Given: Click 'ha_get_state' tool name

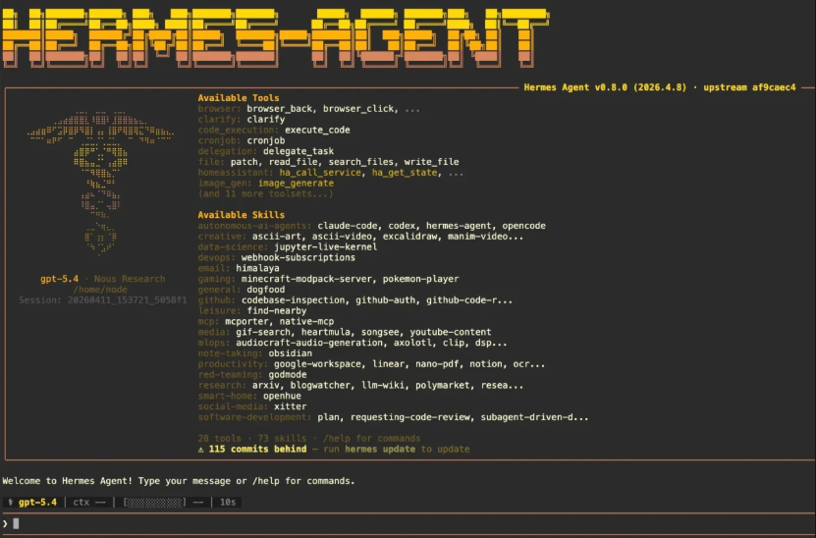Looking at the screenshot, I should (x=405, y=173).
